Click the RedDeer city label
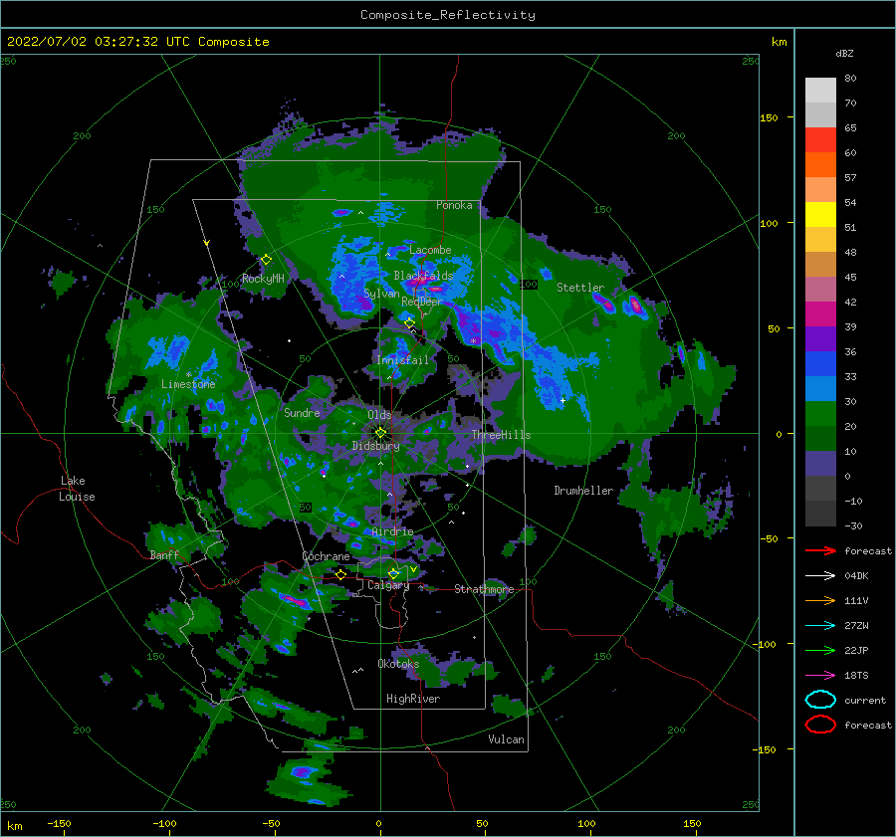Viewport: 896px width, 837px height. click(422, 302)
